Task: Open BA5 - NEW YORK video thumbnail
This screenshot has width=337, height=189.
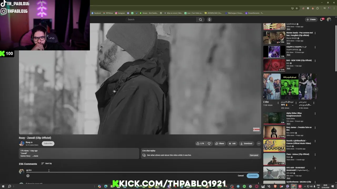Action: point(274,65)
